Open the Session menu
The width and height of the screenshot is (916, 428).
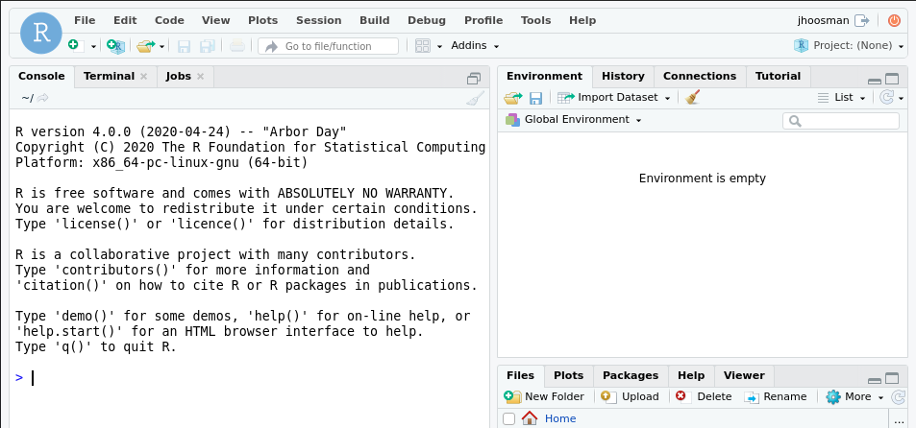click(318, 20)
